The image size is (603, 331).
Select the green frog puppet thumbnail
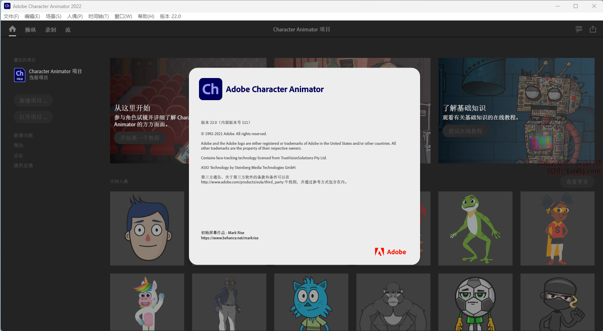tap(475, 228)
